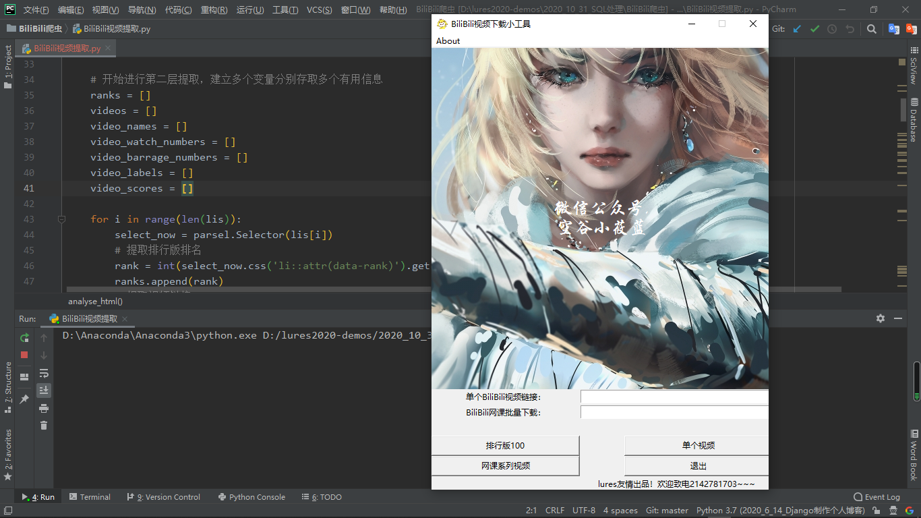Toggle Soft-Wrap in Run console
Viewport: 921px width, 518px height.
click(x=44, y=373)
